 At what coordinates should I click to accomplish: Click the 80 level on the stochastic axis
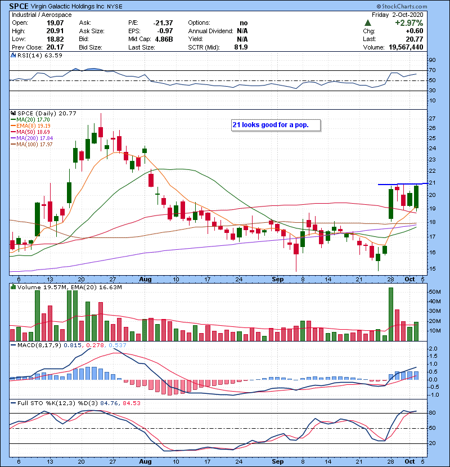pos(433,413)
